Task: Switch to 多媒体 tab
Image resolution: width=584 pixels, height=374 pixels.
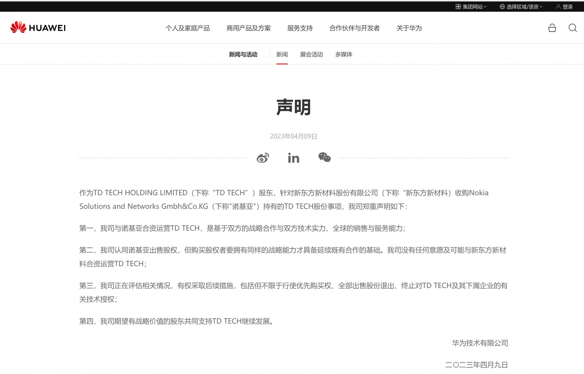Action: click(x=344, y=54)
